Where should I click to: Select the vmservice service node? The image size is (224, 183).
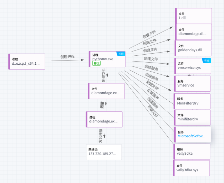click(192, 83)
